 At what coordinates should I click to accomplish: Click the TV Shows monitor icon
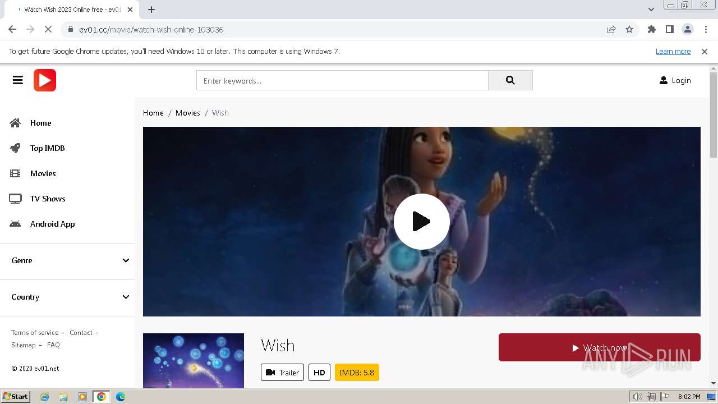[x=16, y=199]
